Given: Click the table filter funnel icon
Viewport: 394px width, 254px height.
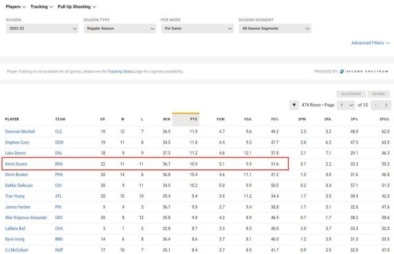Looking at the screenshot, I should [294, 105].
